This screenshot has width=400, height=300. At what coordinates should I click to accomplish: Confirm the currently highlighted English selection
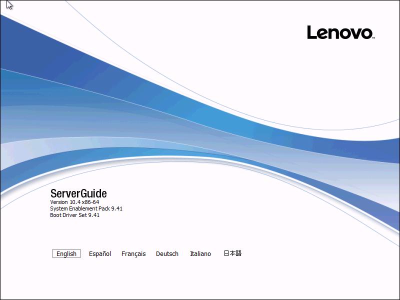click(x=65, y=253)
